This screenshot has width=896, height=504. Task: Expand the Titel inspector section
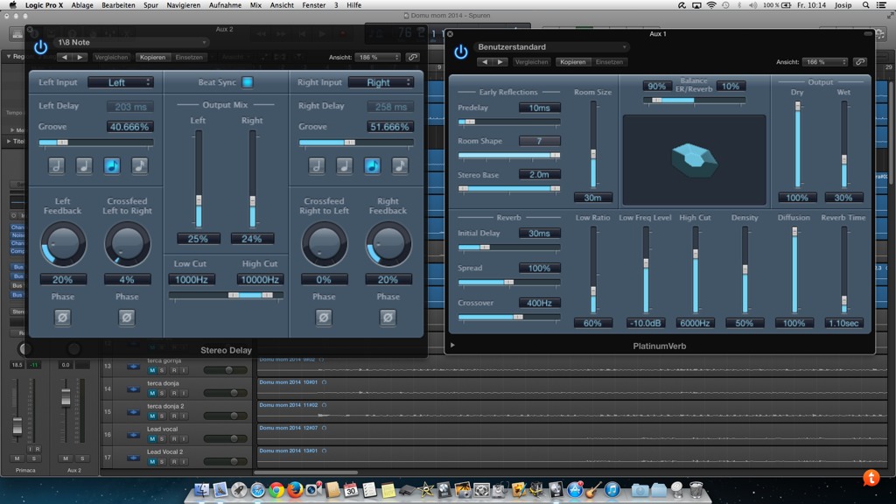coord(9,141)
